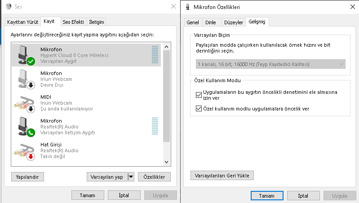Image resolution: width=359 pixels, height=203 pixels.
Task: Click the disabled Iriun Webcam microphone icon
Action: click(x=25, y=79)
